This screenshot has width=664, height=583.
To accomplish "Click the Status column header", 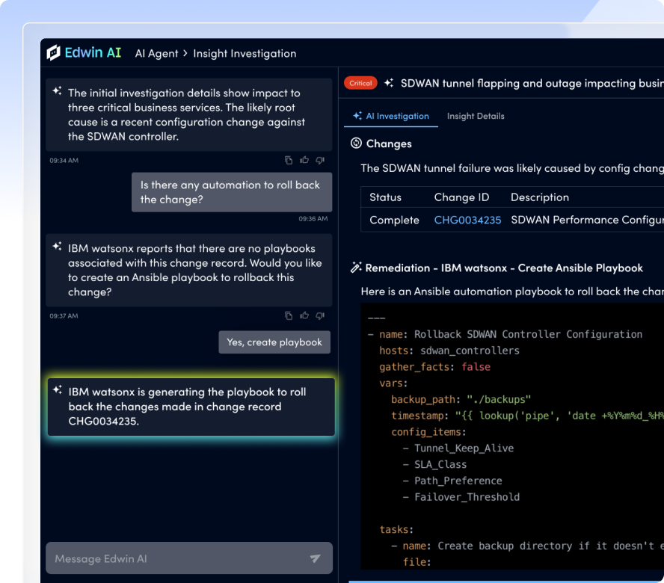I will tap(385, 197).
